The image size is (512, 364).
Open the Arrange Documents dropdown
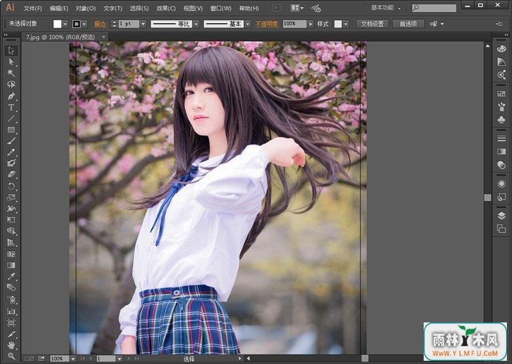click(297, 8)
